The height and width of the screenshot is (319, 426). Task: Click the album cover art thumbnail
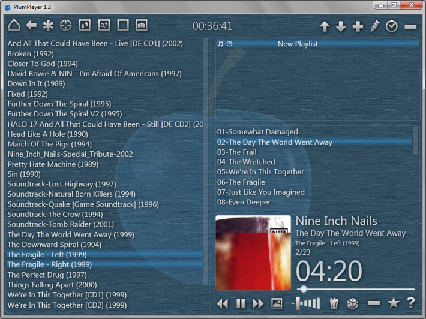253,253
